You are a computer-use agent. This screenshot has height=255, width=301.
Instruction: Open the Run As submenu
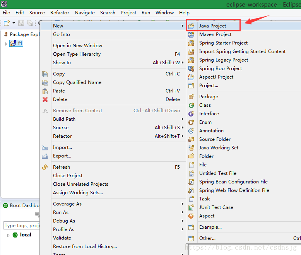point(113,212)
